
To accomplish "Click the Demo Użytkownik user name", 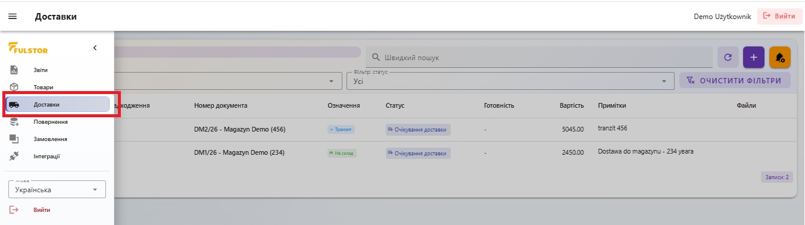I will click(x=722, y=17).
